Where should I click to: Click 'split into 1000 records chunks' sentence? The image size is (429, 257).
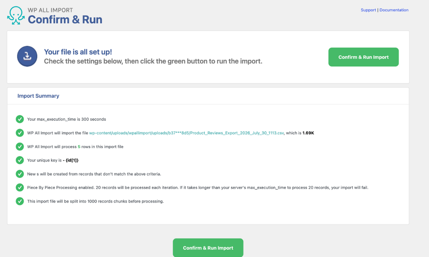[x=95, y=201]
